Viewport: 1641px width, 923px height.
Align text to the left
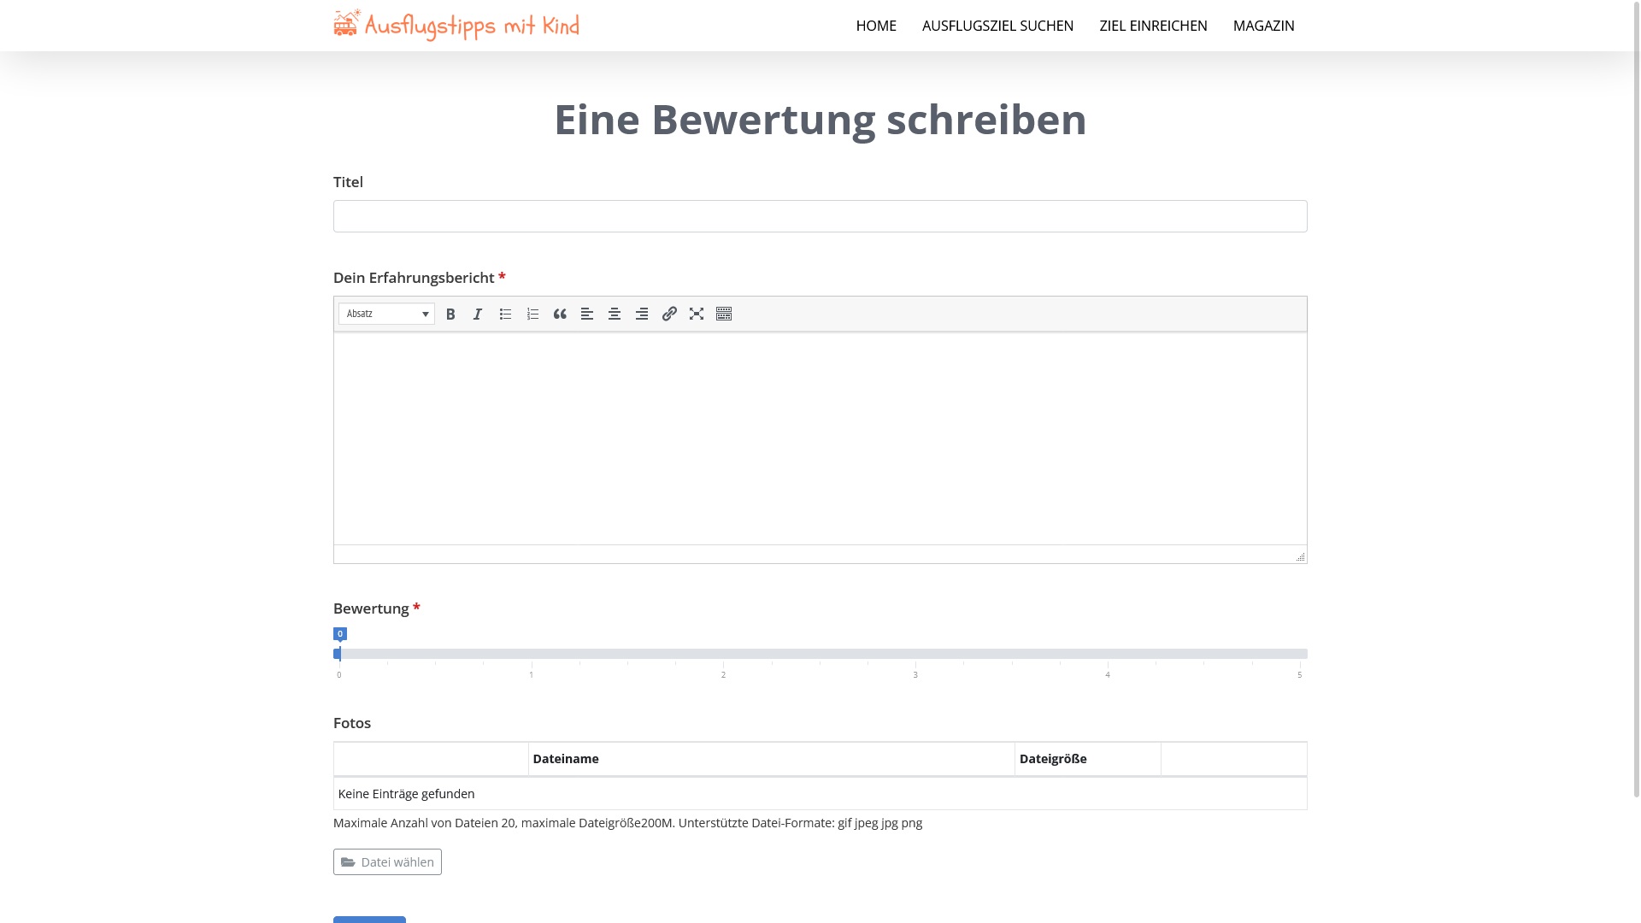587,315
